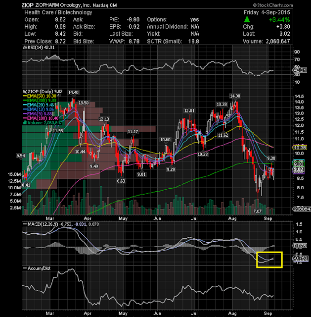Select the Low price 8.42
The width and height of the screenshot is (311, 317).
point(60,34)
